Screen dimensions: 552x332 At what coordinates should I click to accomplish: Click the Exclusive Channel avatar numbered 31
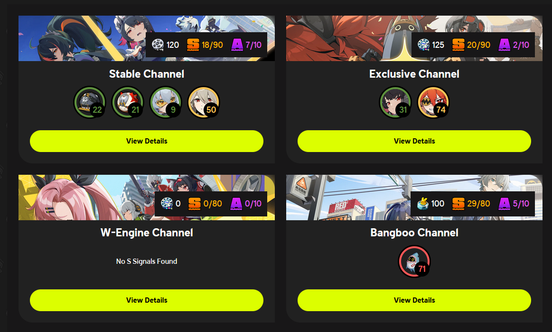click(395, 103)
